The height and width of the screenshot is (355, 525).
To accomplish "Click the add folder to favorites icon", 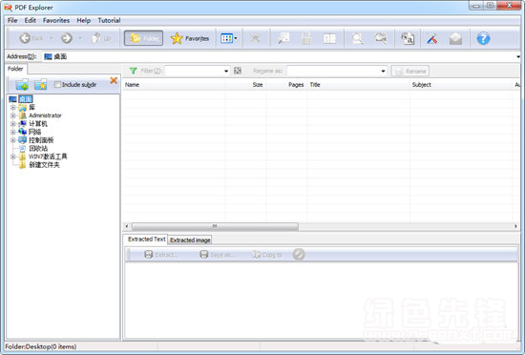I will [41, 85].
